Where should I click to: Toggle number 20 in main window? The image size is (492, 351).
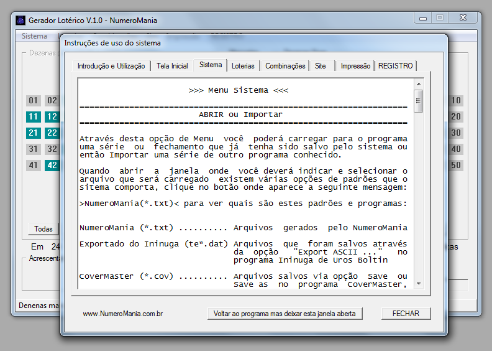[455, 116]
